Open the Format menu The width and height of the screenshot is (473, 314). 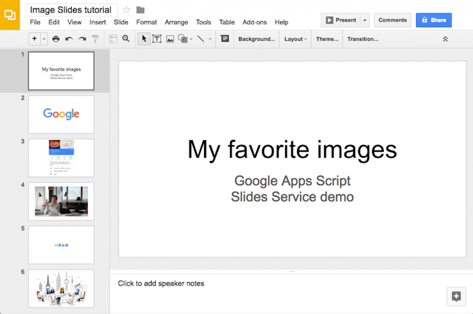point(146,22)
